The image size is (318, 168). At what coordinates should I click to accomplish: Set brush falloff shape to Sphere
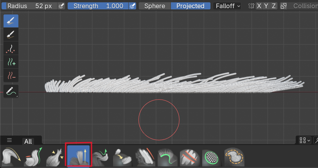[155, 6]
